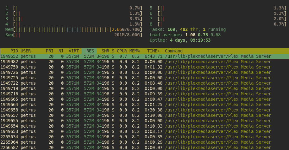289x150 pixels.
Task: Sort processes by MEM% column header
Action: tap(135, 51)
